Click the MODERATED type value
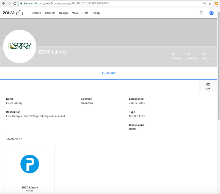 pos(137,116)
